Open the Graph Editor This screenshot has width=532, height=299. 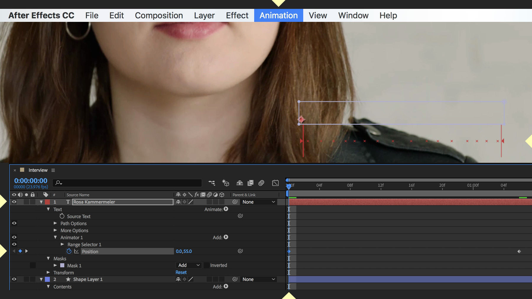click(275, 183)
